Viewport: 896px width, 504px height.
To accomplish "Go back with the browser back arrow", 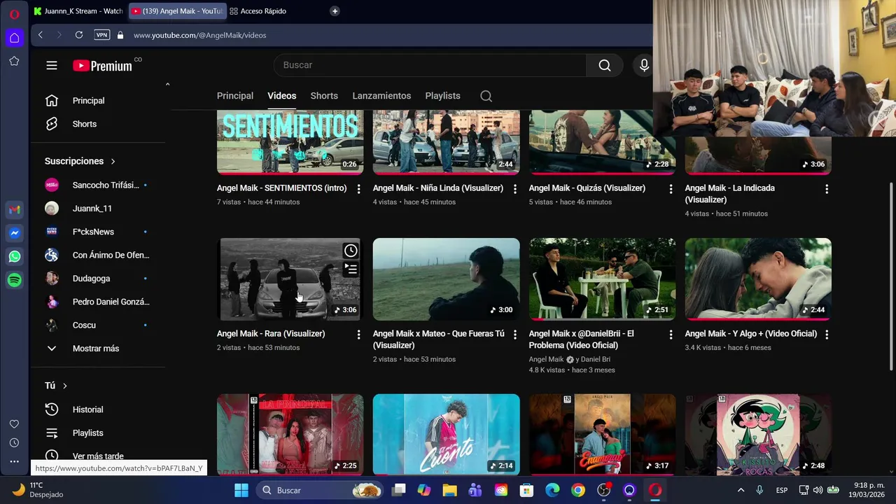I will coord(41,35).
